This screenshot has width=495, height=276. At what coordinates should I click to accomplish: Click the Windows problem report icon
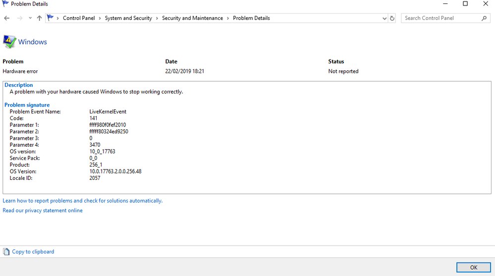pyautogui.click(x=9, y=42)
